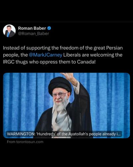Image resolution: width=133 pixels, height=167 pixels.
Task: Open the Roman Baber display name
Action: 32,28
